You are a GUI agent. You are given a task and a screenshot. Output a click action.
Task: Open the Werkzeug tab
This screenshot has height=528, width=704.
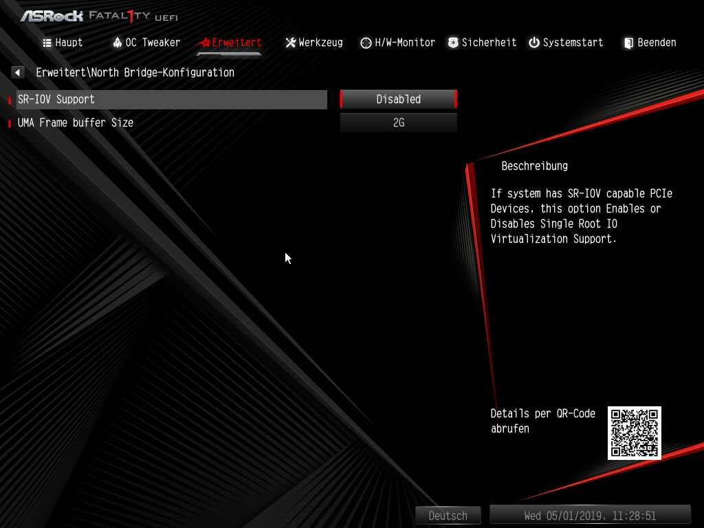coord(314,43)
